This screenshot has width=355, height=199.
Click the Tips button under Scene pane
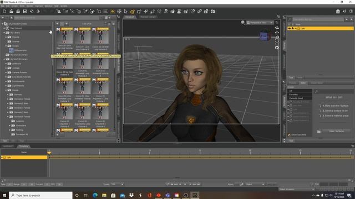(x=291, y=77)
